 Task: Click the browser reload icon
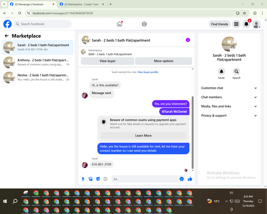[x=20, y=13]
